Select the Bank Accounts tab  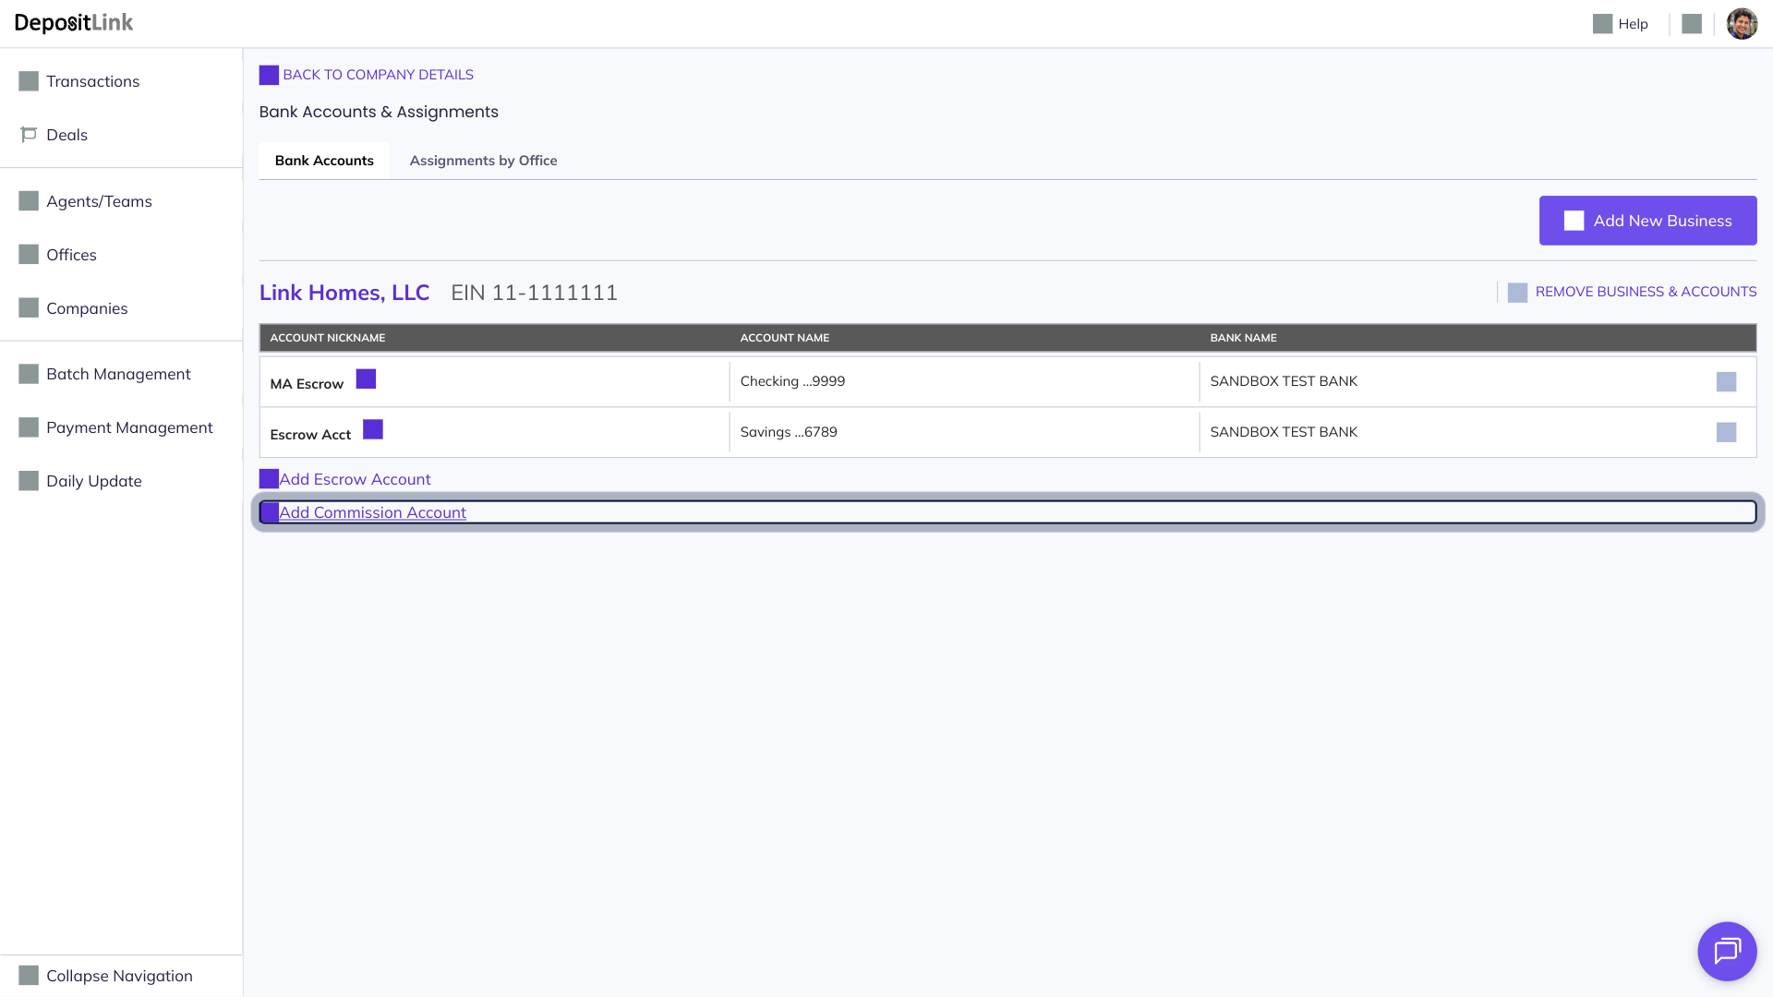pyautogui.click(x=324, y=161)
